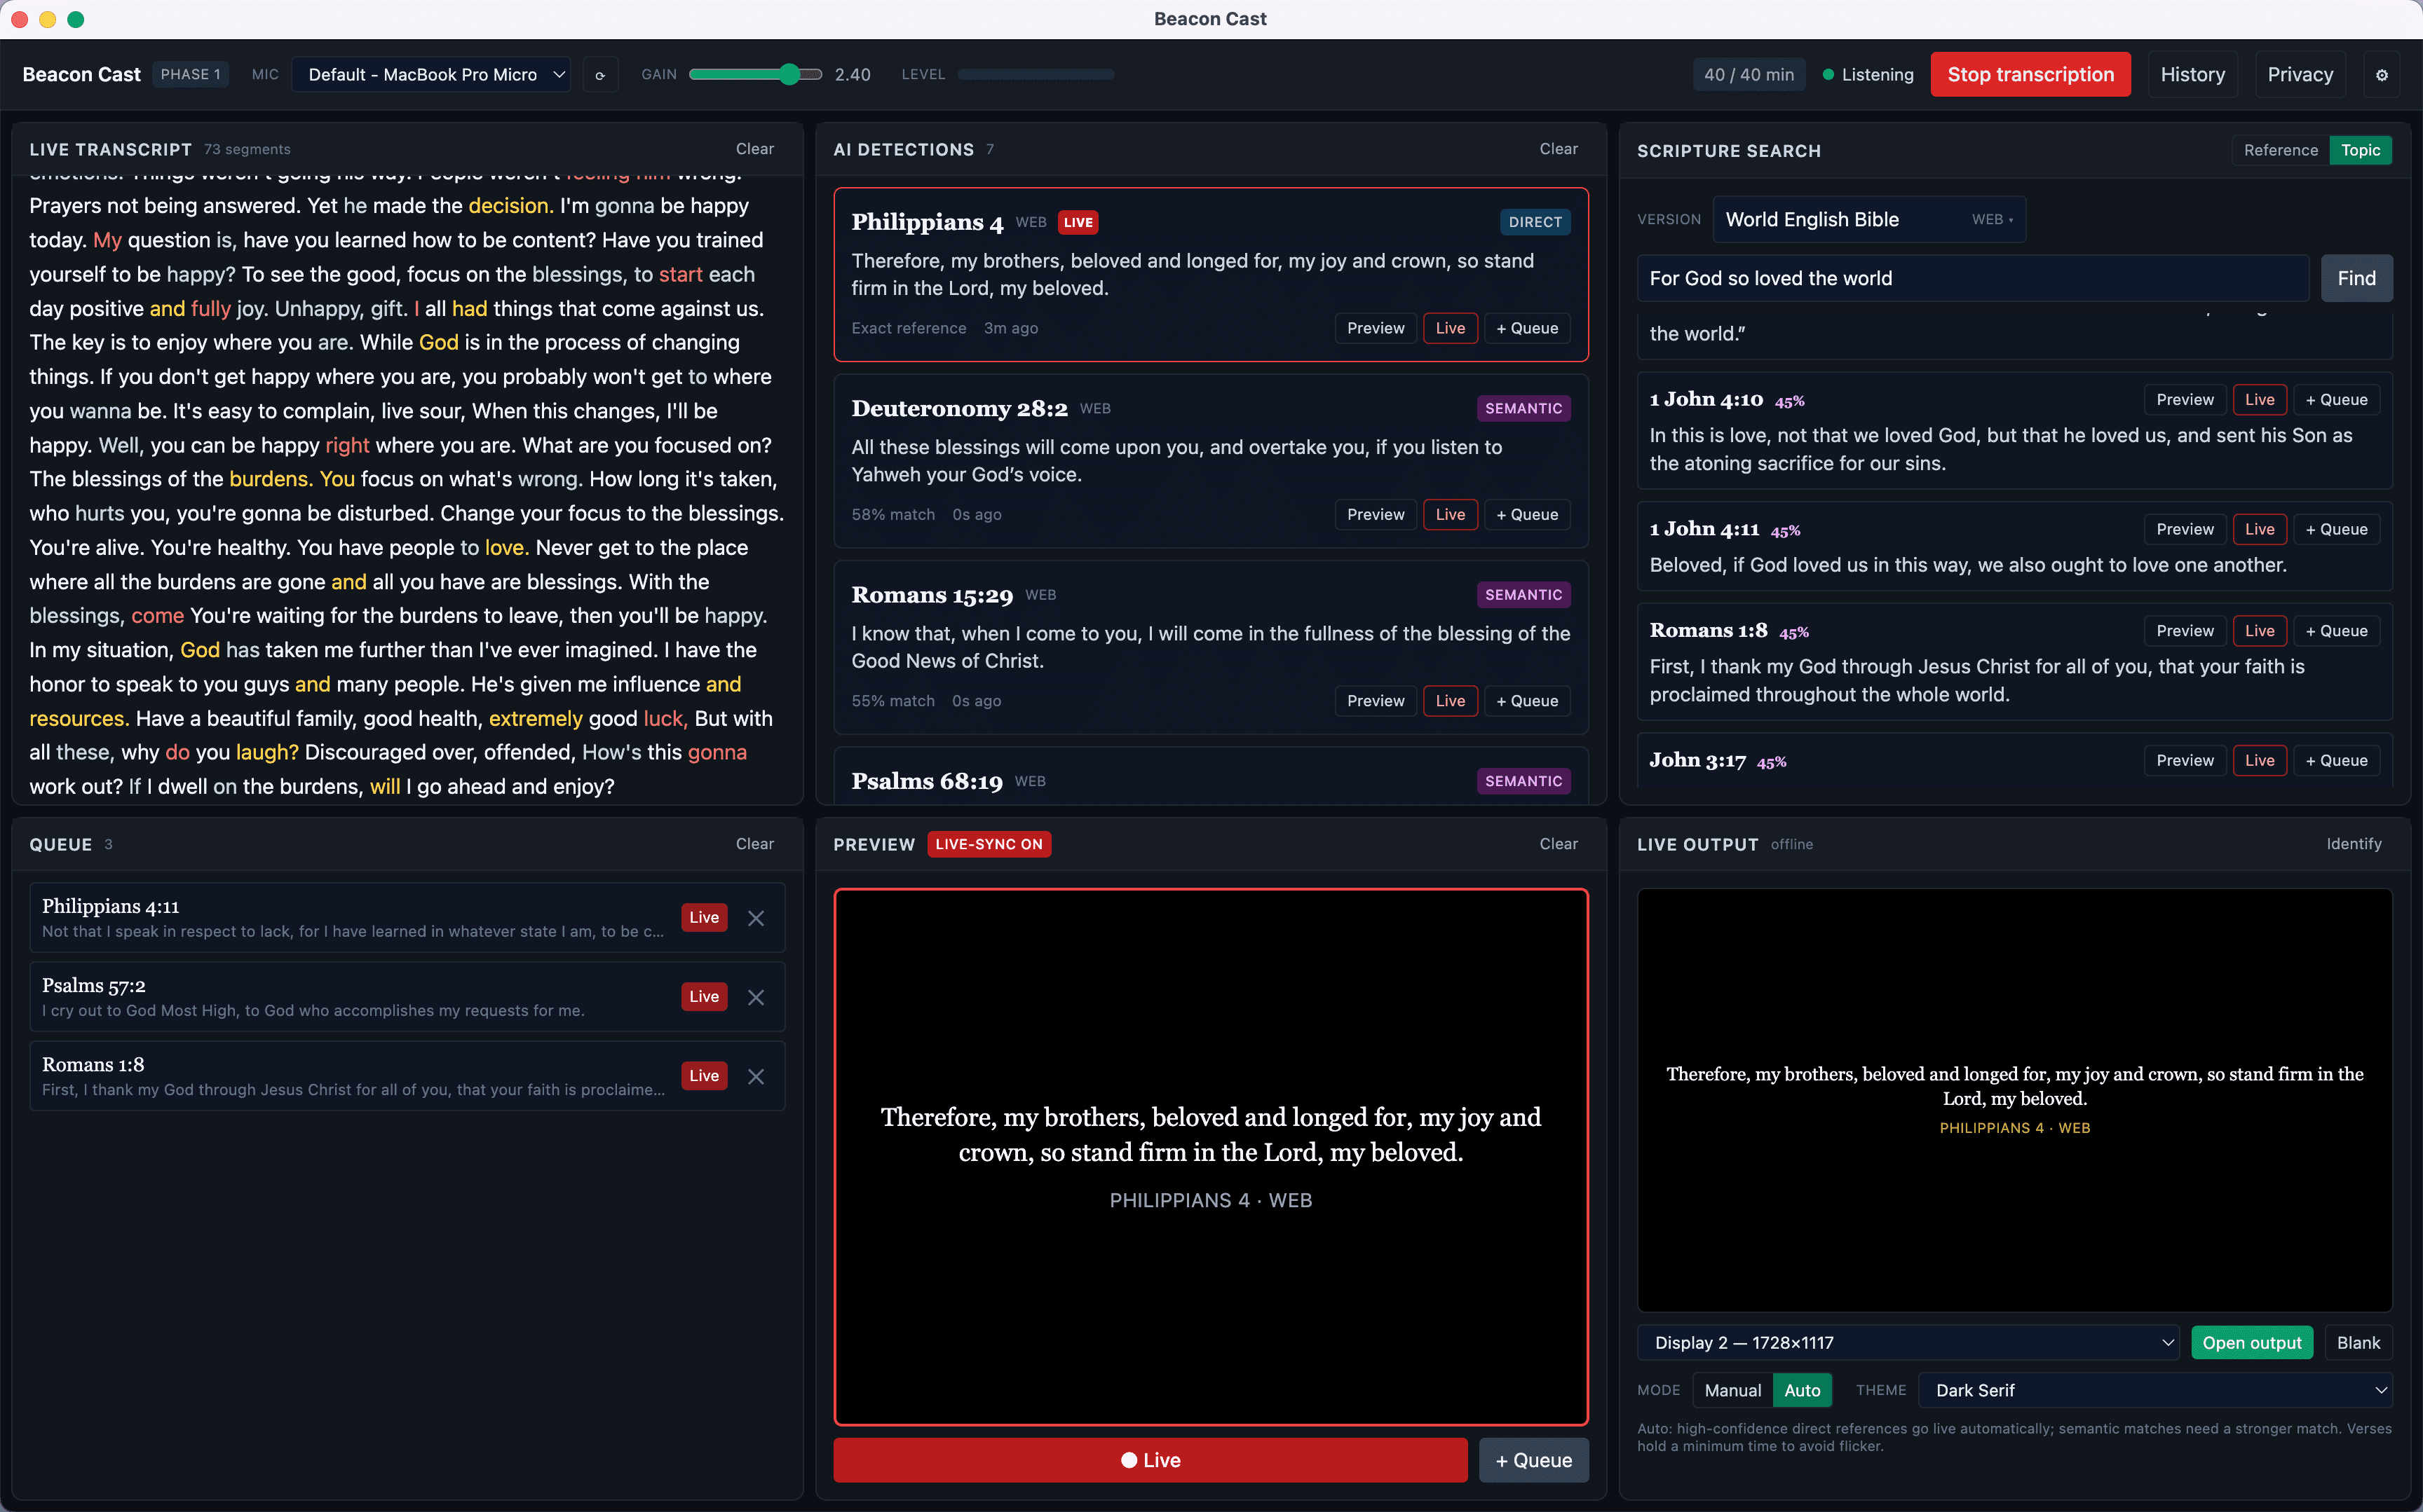Send 1 John 4:11 Live
Screen dimensions: 2423x1512
click(x=2259, y=529)
